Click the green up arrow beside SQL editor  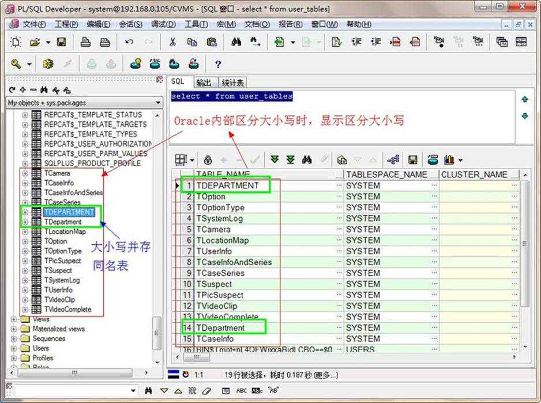point(525,99)
